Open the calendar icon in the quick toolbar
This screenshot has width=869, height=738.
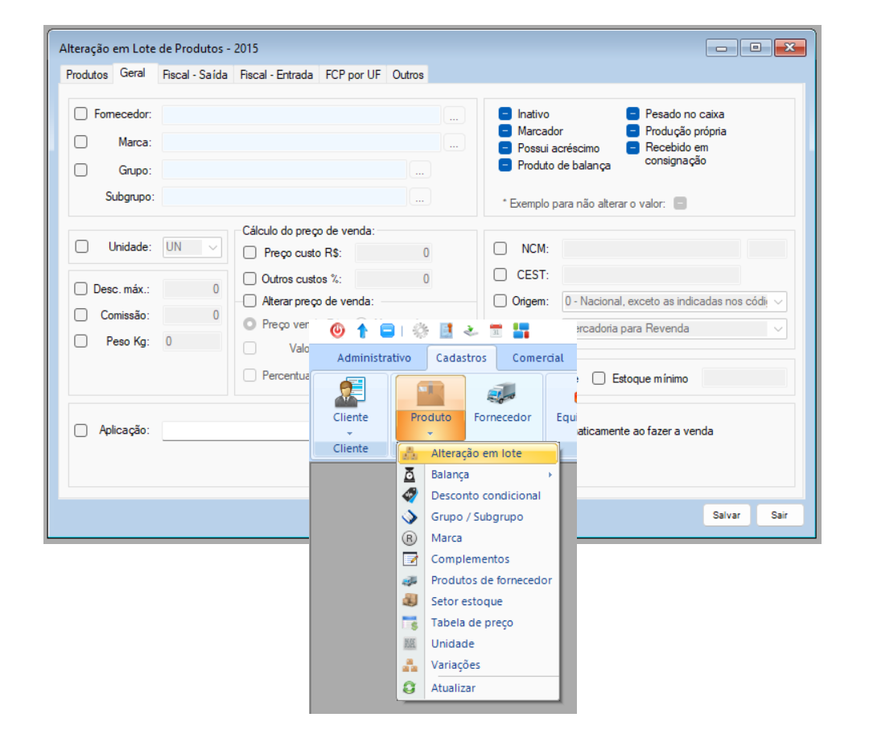pyautogui.click(x=496, y=331)
